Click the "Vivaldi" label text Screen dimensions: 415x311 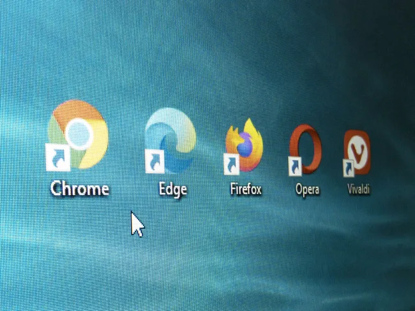coord(358,189)
